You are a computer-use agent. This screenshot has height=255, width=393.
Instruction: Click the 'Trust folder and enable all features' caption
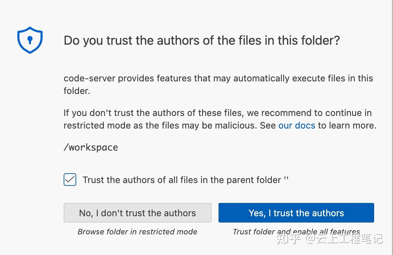click(x=296, y=232)
